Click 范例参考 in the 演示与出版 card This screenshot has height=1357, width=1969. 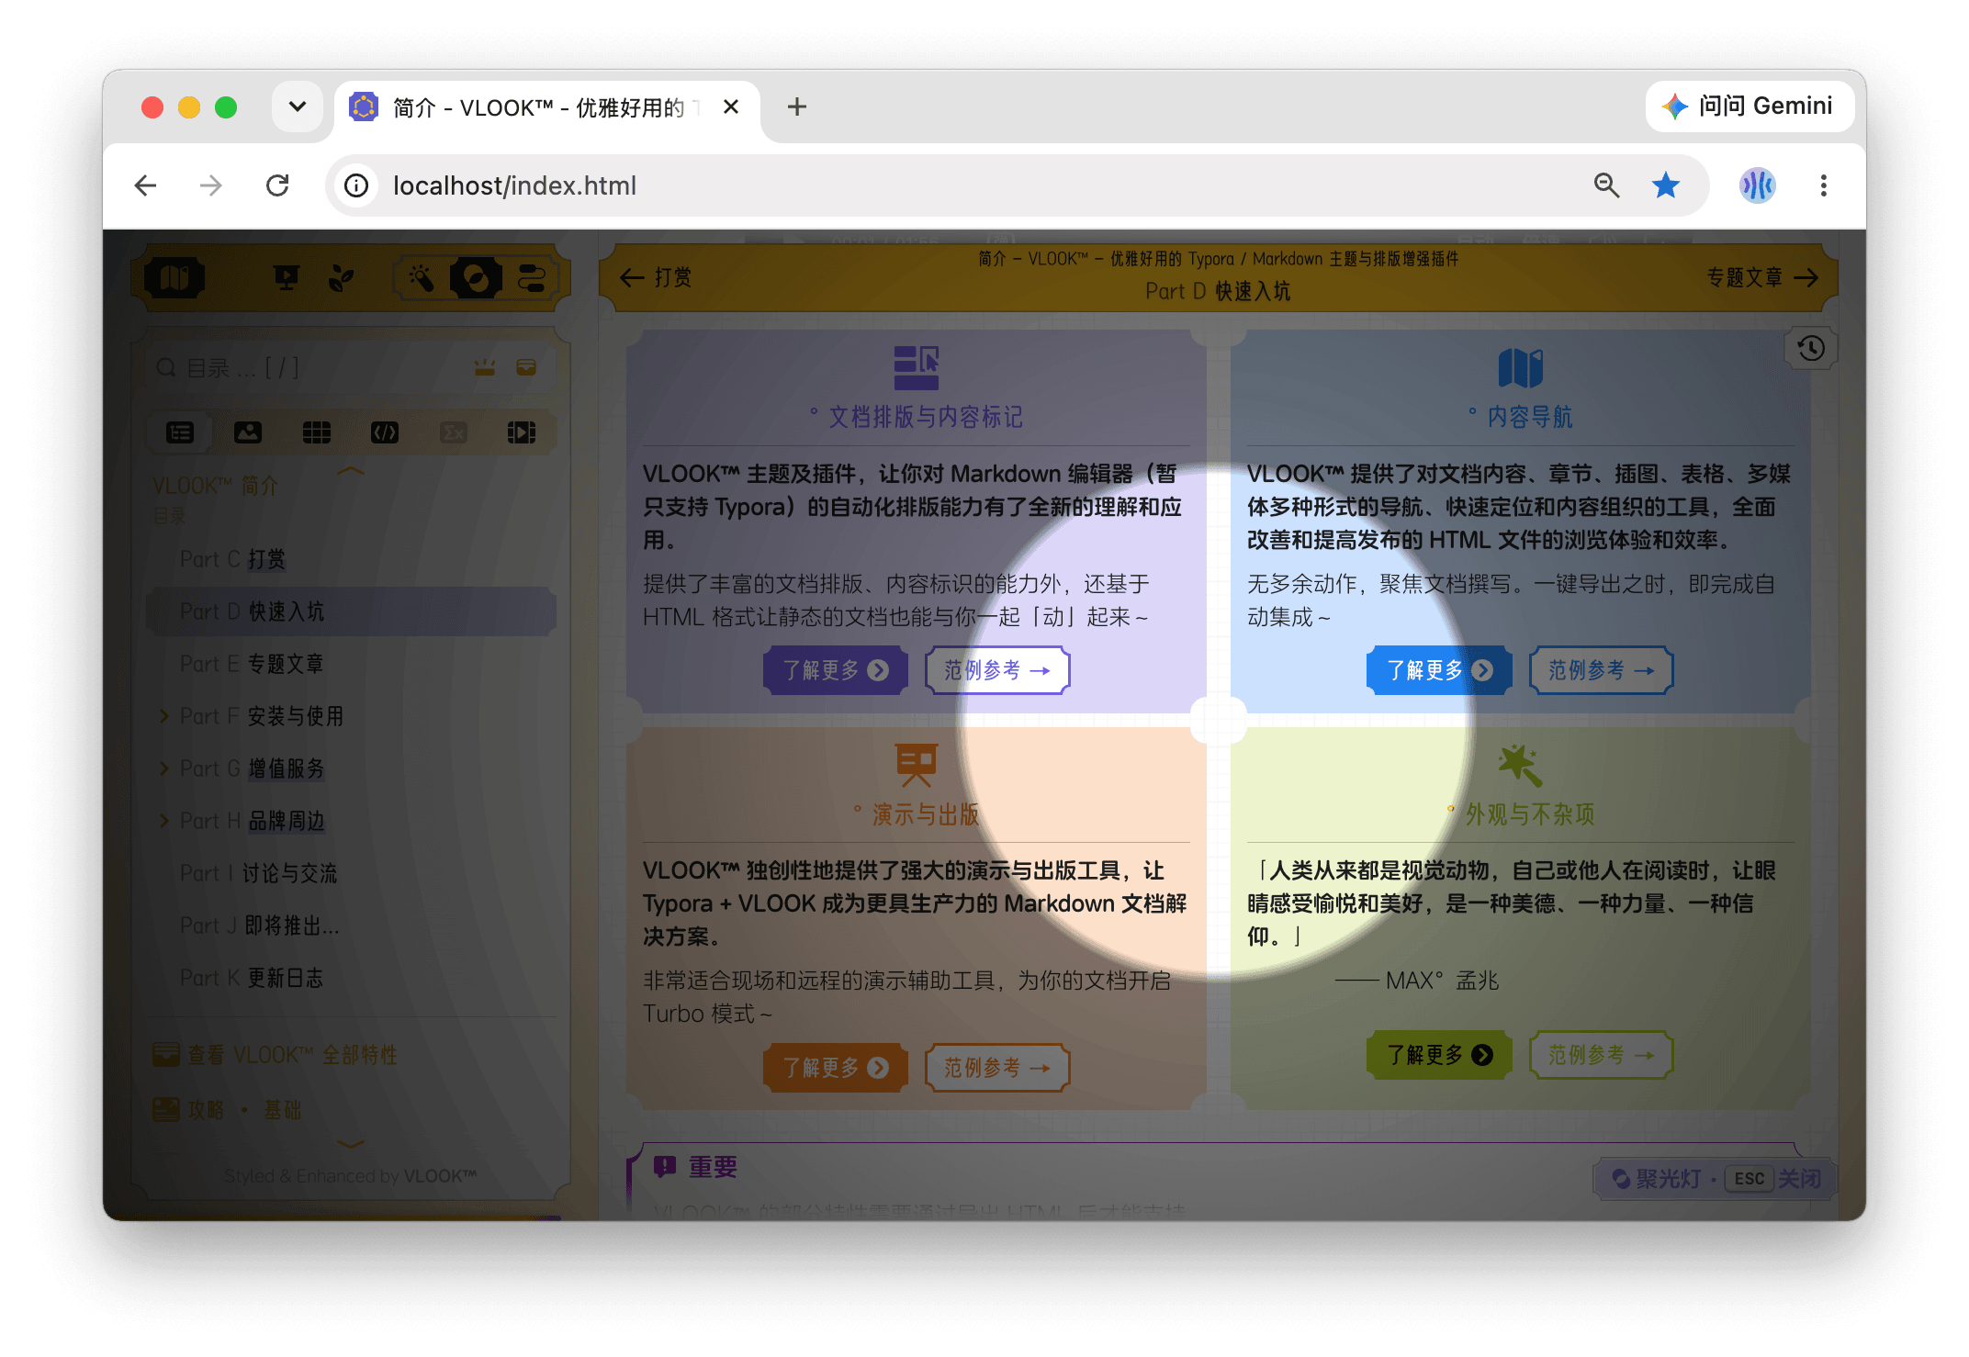click(x=997, y=1068)
